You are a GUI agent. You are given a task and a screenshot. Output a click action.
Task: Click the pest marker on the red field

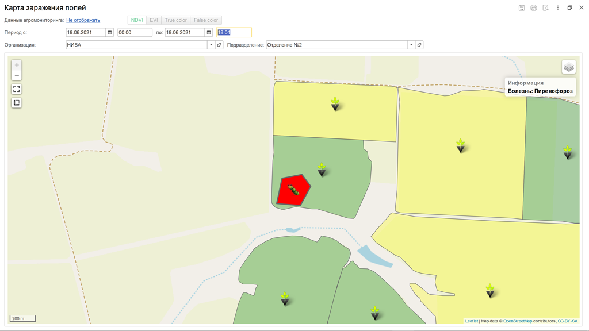coord(293,190)
